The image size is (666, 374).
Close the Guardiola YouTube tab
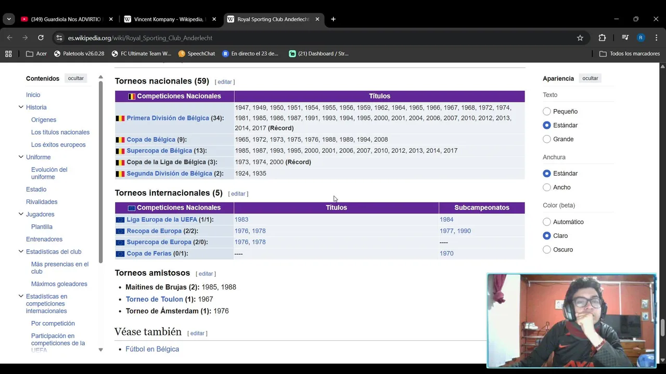point(111,19)
